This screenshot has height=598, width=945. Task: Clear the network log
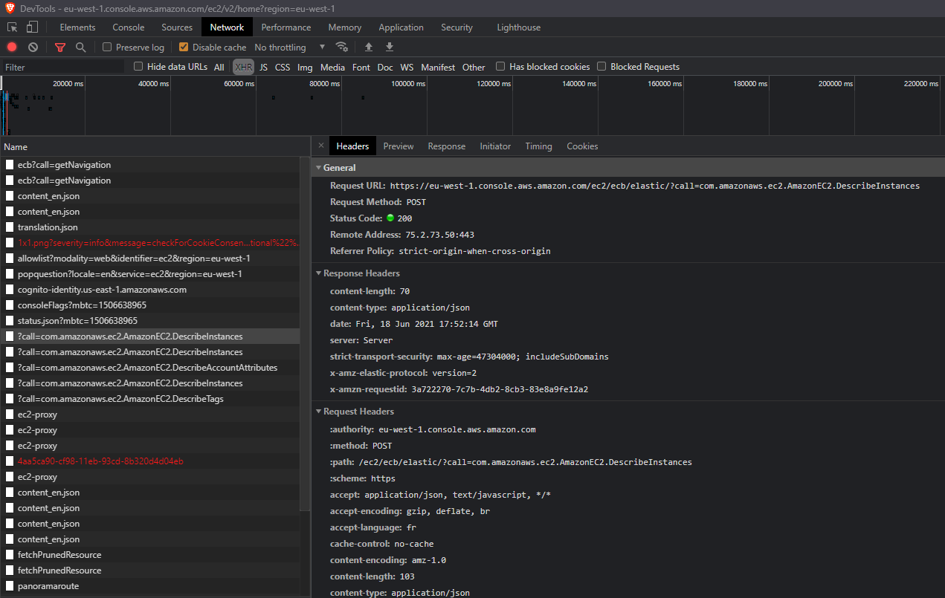(33, 47)
